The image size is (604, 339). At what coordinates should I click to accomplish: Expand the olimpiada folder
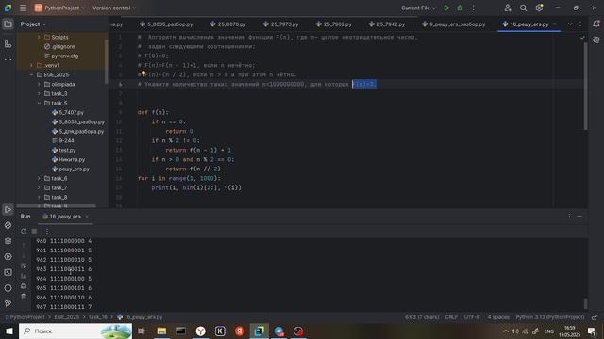point(39,84)
